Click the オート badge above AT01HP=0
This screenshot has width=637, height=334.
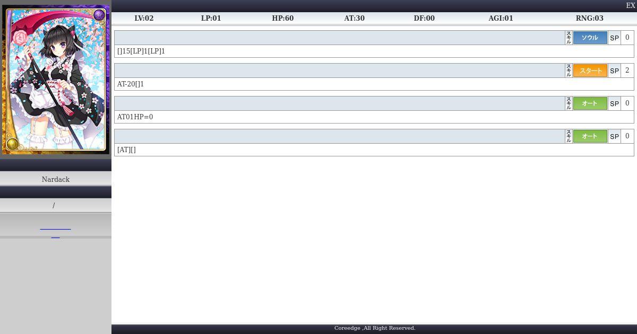(x=590, y=103)
